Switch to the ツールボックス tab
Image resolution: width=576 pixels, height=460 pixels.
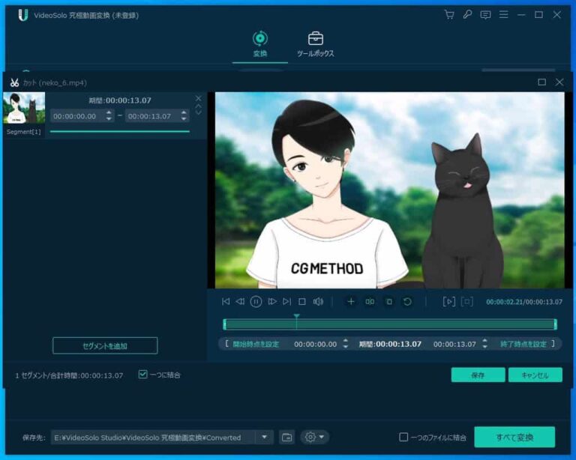coord(316,44)
